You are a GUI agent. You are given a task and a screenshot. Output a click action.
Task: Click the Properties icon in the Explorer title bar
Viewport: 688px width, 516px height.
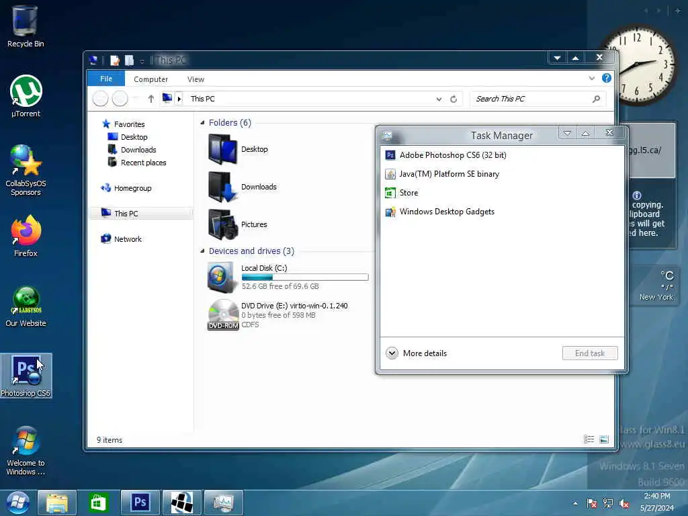click(114, 60)
